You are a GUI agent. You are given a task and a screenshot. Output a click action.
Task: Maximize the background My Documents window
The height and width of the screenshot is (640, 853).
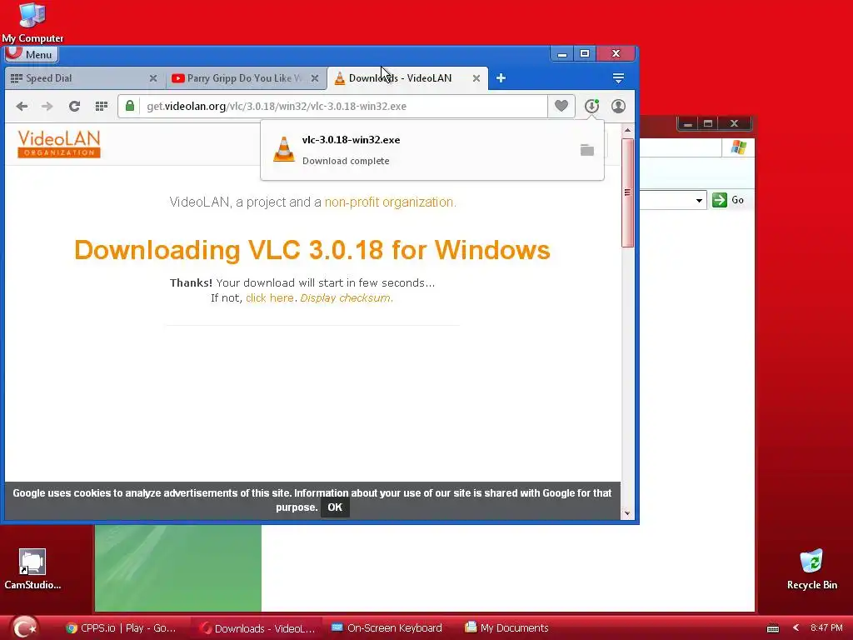coord(708,123)
